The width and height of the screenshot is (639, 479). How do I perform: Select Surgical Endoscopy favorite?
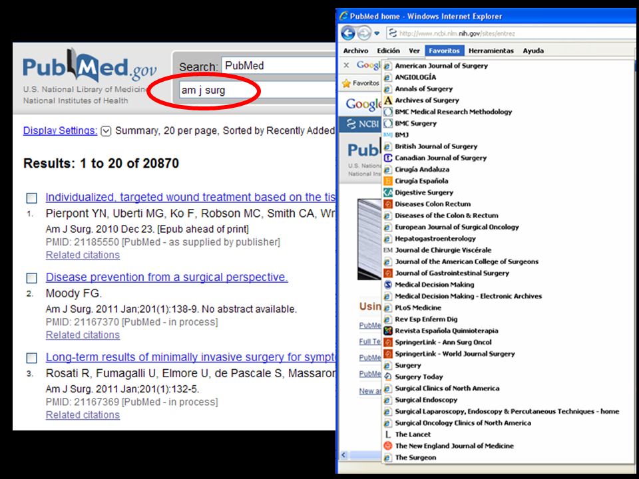[426, 400]
